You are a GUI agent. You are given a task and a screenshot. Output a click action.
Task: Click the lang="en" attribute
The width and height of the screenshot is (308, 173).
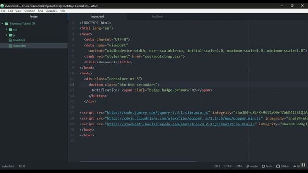(102, 28)
